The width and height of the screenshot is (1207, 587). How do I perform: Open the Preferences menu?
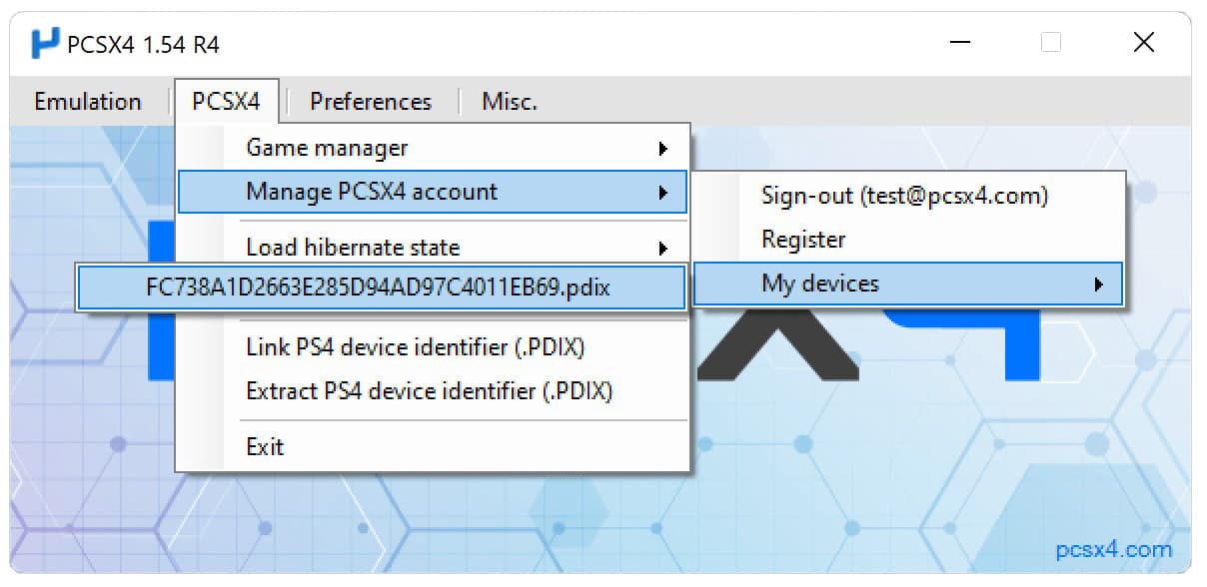[370, 101]
